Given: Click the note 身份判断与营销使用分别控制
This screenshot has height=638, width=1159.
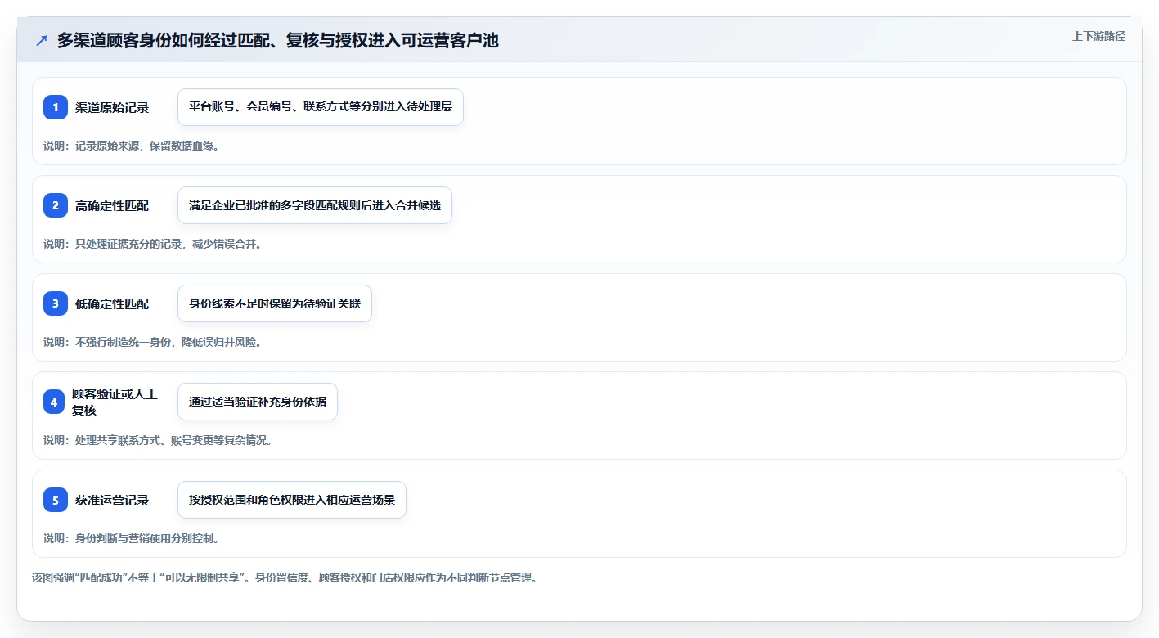Looking at the screenshot, I should coord(132,538).
